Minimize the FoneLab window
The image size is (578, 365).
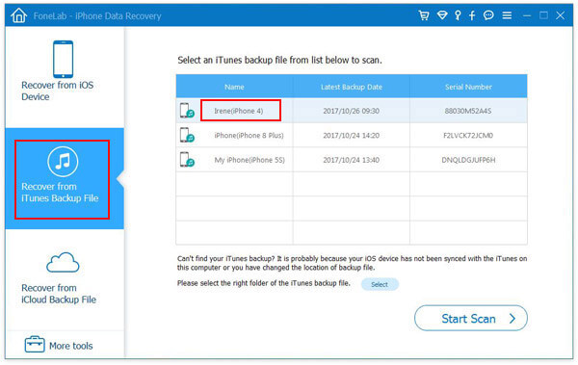tap(527, 15)
